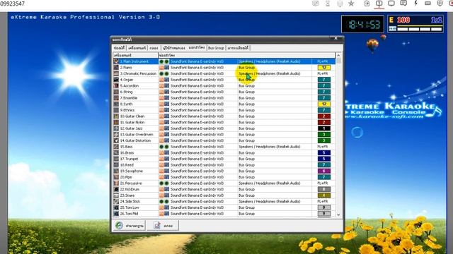The height and width of the screenshot is (254, 453).
Task: Click the keyboard icon in top toolbar
Action: [x=428, y=3]
